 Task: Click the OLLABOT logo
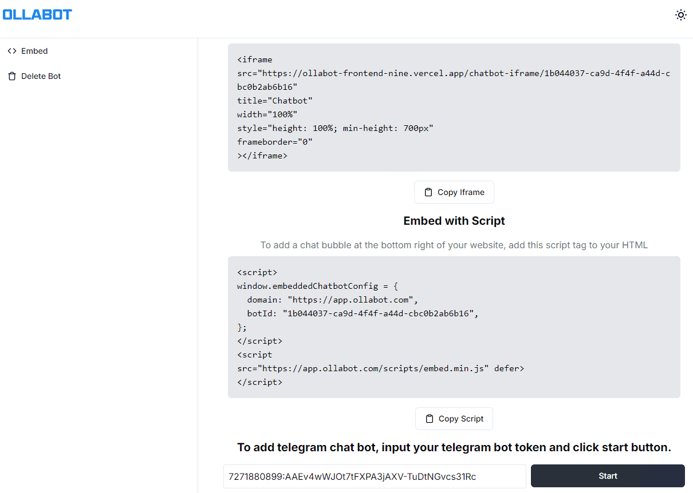38,15
